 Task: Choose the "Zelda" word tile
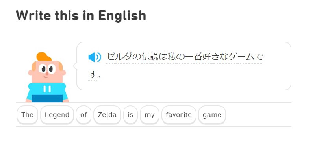[107, 115]
